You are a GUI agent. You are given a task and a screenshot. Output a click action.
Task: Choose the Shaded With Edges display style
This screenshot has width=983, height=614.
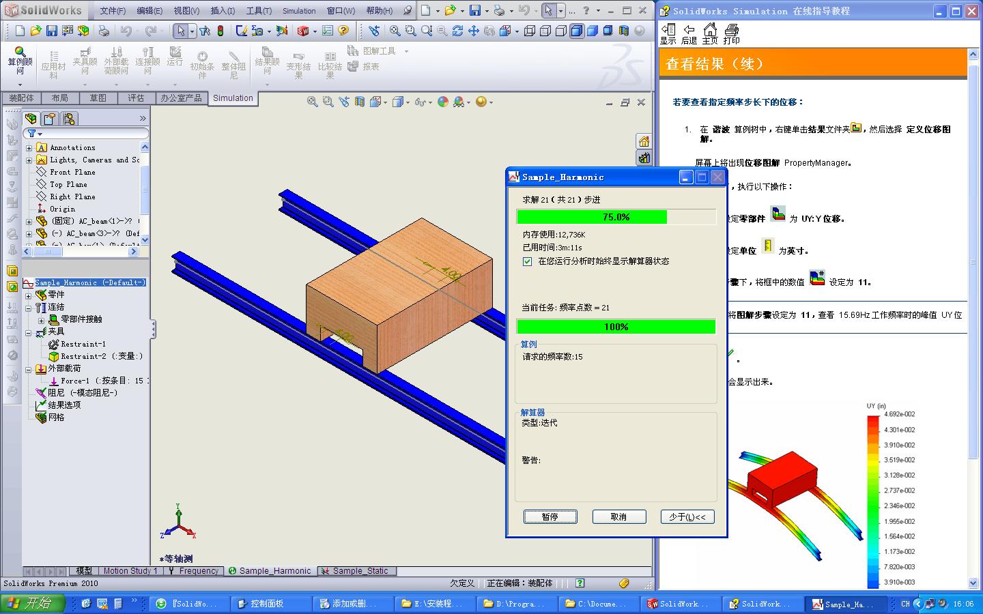point(577,31)
